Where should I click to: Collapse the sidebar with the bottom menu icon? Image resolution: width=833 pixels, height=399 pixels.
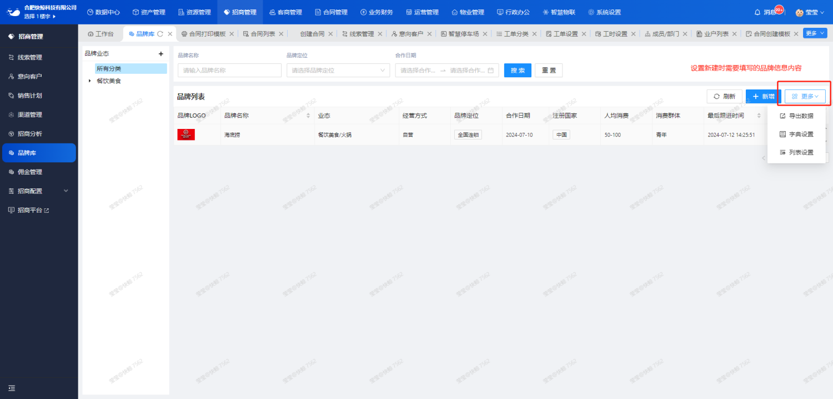pos(12,388)
